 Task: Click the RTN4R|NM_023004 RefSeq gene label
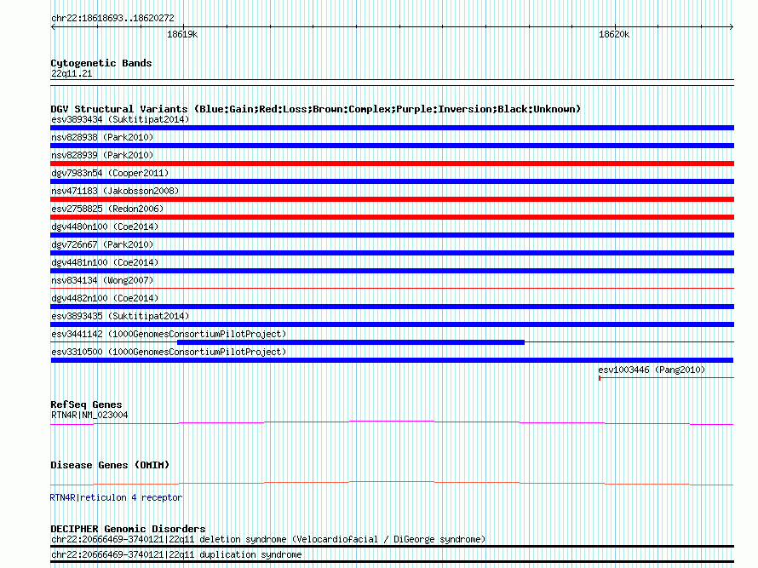coord(89,415)
